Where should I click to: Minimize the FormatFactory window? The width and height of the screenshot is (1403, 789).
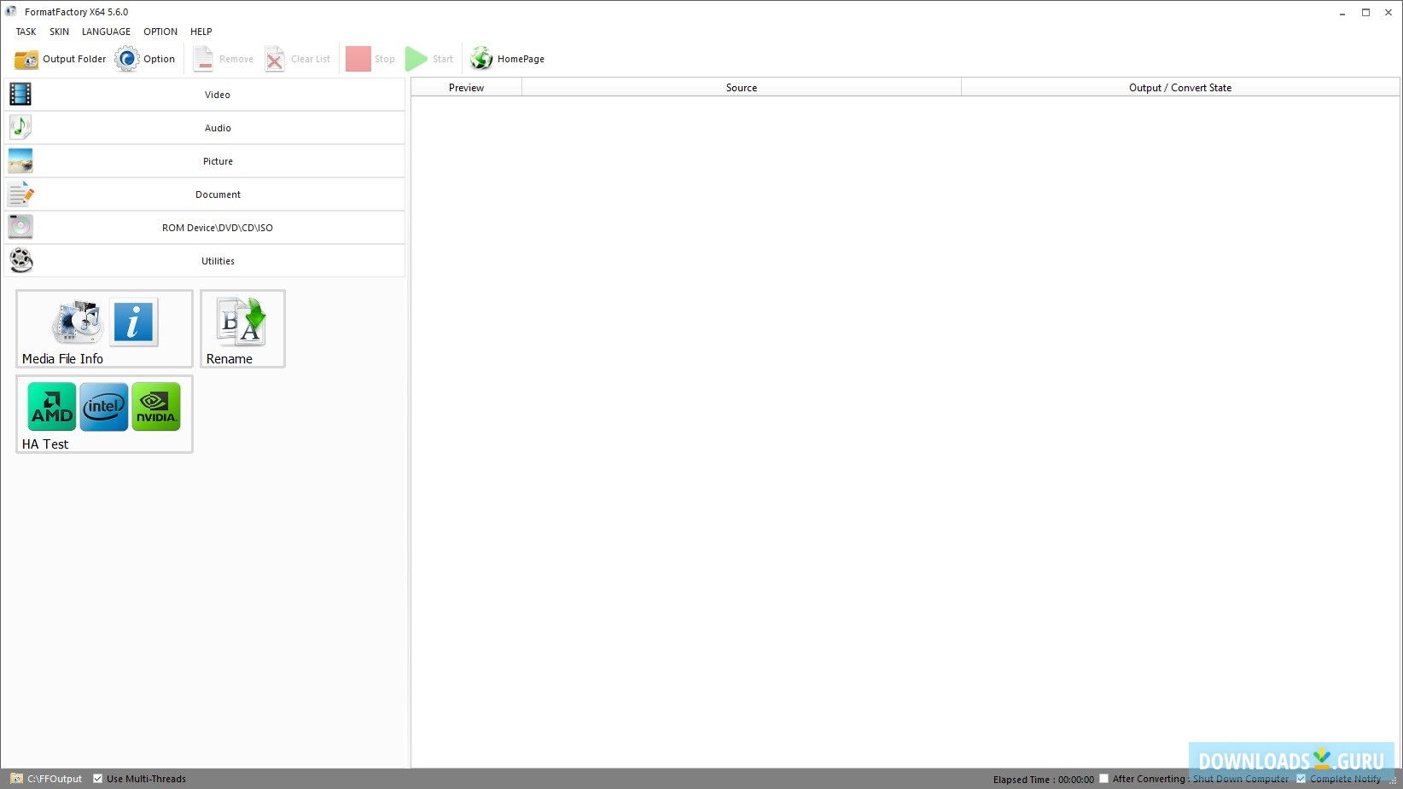click(1342, 12)
